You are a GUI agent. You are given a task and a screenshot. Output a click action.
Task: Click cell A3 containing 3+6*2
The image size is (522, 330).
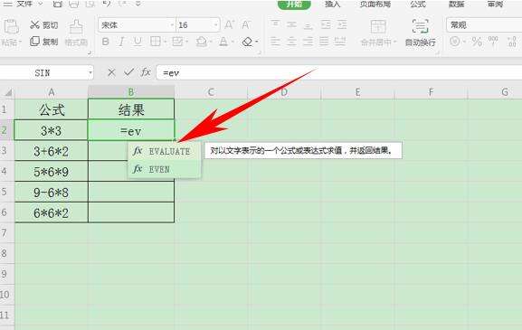(52, 151)
